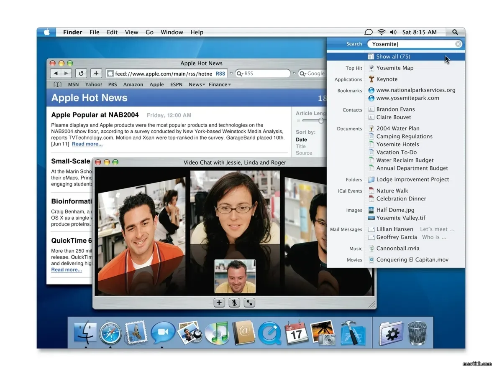Open iCal from the Dock
Viewport: 502px width, 376px height.
[x=297, y=333]
